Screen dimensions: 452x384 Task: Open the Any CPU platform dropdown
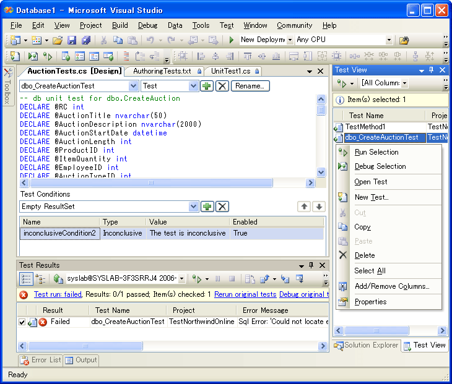pos(389,40)
